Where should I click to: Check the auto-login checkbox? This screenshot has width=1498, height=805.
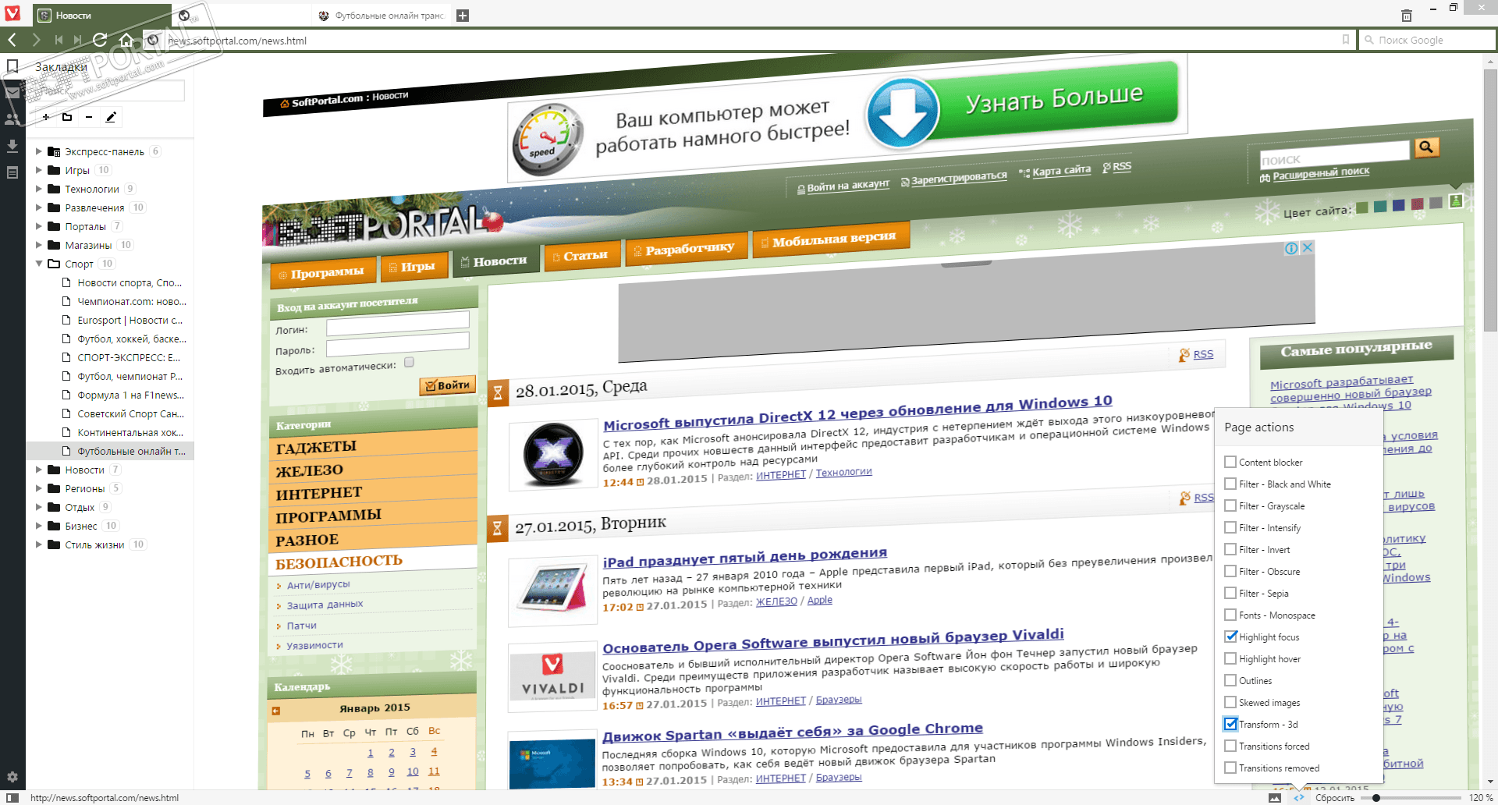(409, 362)
